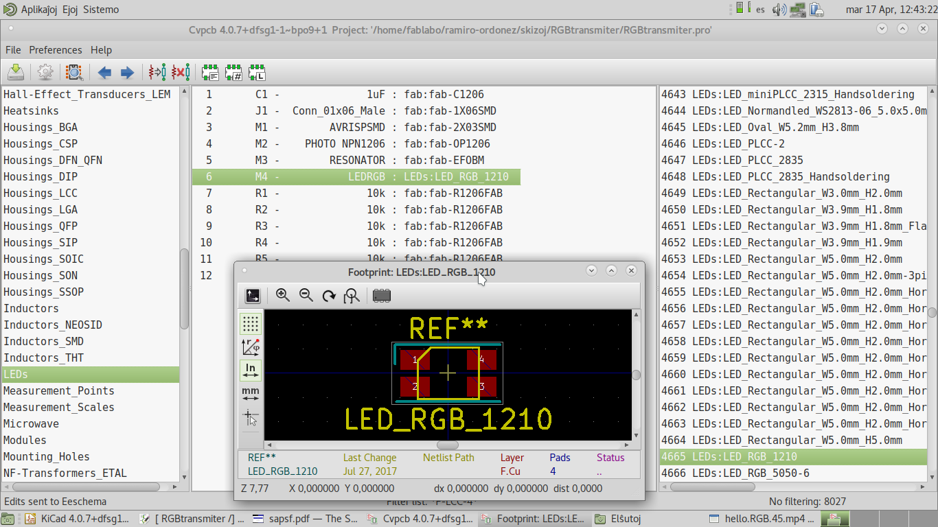Save footprint associations with the save icon
Viewport: 938px width, 527px height.
tap(16, 72)
